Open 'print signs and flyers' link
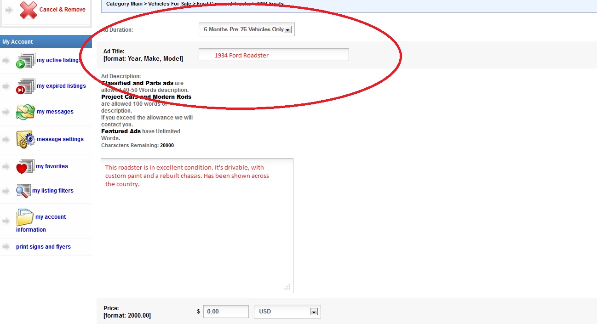The image size is (597, 324). [x=43, y=247]
